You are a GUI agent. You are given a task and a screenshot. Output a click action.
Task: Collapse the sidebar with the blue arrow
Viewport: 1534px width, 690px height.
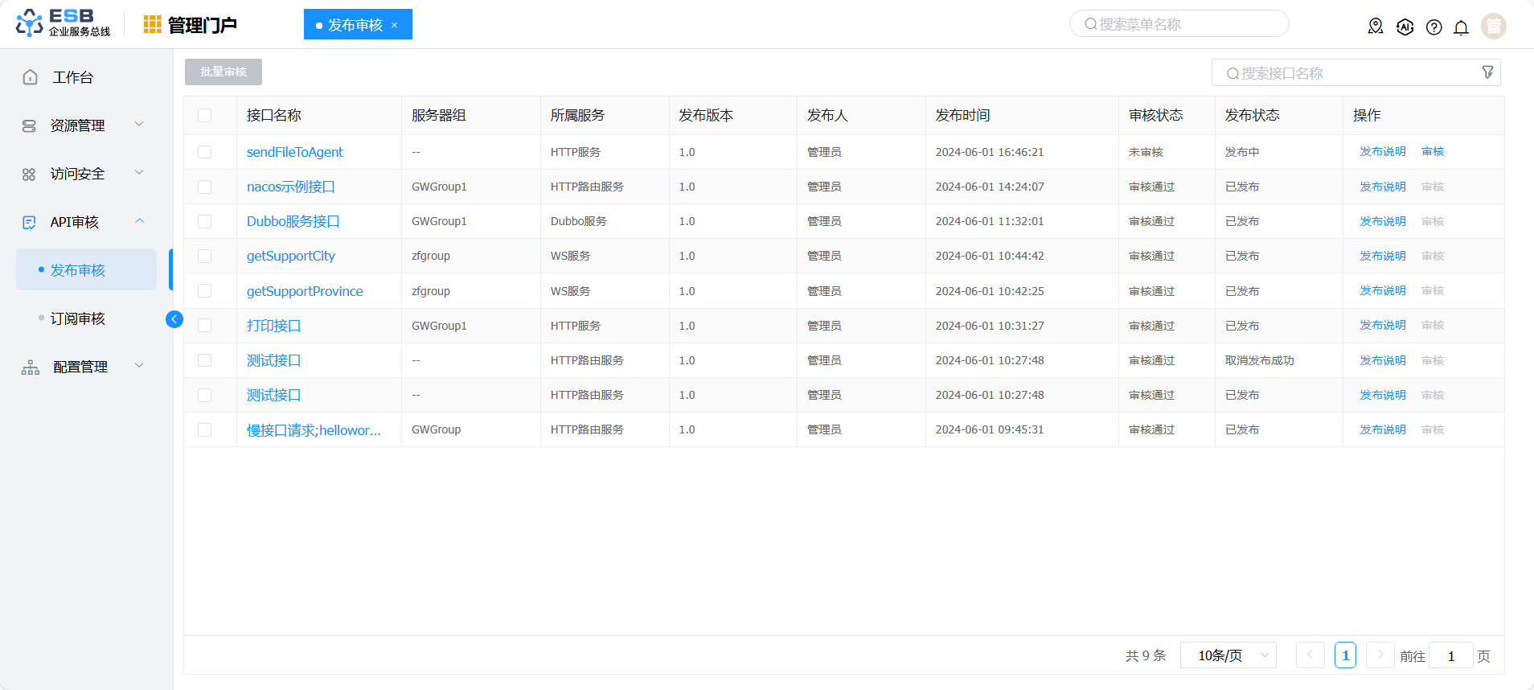point(174,319)
